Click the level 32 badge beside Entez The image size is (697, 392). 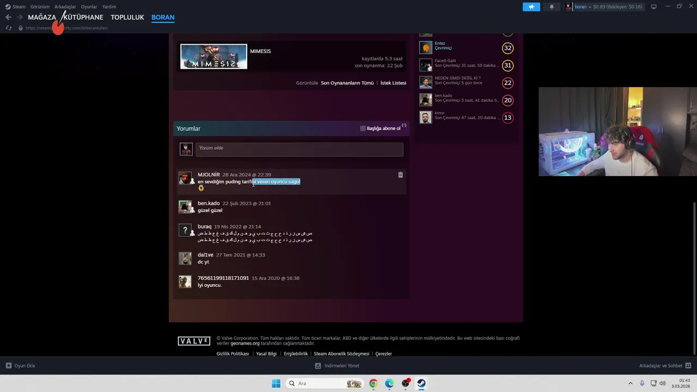[508, 48]
